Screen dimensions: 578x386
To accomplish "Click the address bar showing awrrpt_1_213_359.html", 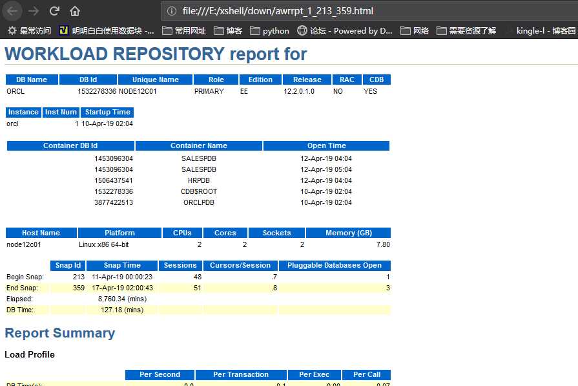I will [x=369, y=11].
